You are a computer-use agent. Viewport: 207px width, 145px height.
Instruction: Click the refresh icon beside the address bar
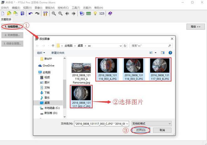125,46
